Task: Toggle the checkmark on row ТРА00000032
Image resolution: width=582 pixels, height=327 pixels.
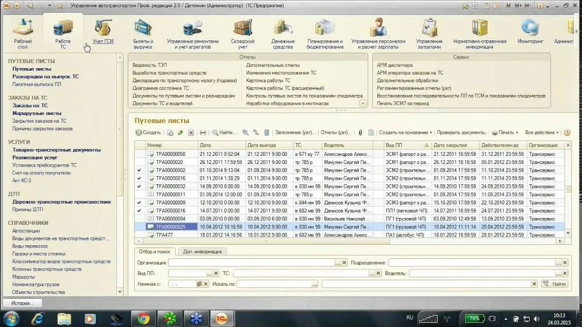Action: pyautogui.click(x=139, y=187)
